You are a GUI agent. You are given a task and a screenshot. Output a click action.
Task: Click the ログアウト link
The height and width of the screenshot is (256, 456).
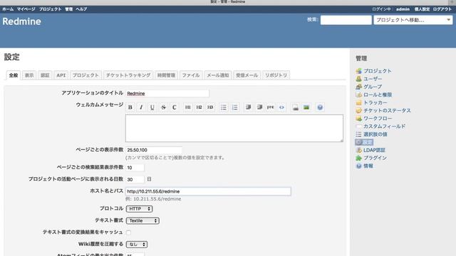(x=442, y=9)
